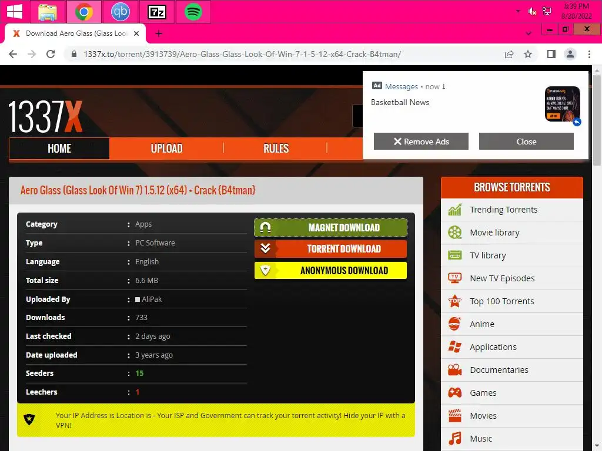Open the Windows Start menu

(x=15, y=12)
